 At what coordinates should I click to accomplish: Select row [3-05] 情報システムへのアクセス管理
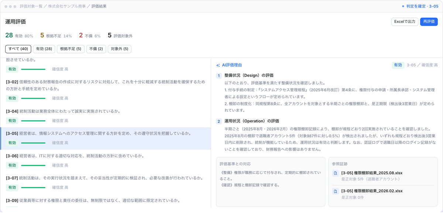(x=106, y=139)
